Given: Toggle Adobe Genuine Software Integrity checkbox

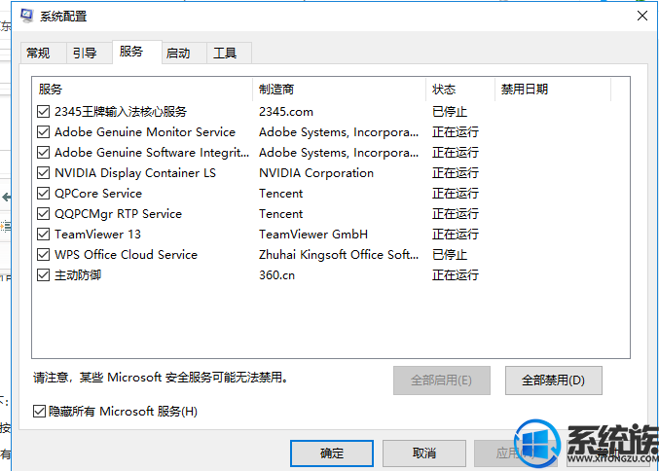Looking at the screenshot, I should [x=43, y=152].
